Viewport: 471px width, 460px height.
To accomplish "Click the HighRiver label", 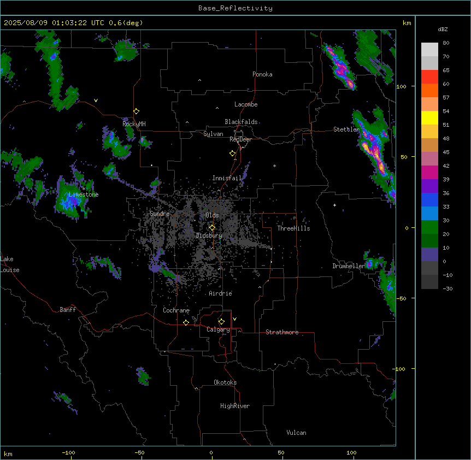I will pyautogui.click(x=235, y=406).
